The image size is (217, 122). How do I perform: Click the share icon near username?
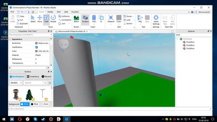click(196, 12)
